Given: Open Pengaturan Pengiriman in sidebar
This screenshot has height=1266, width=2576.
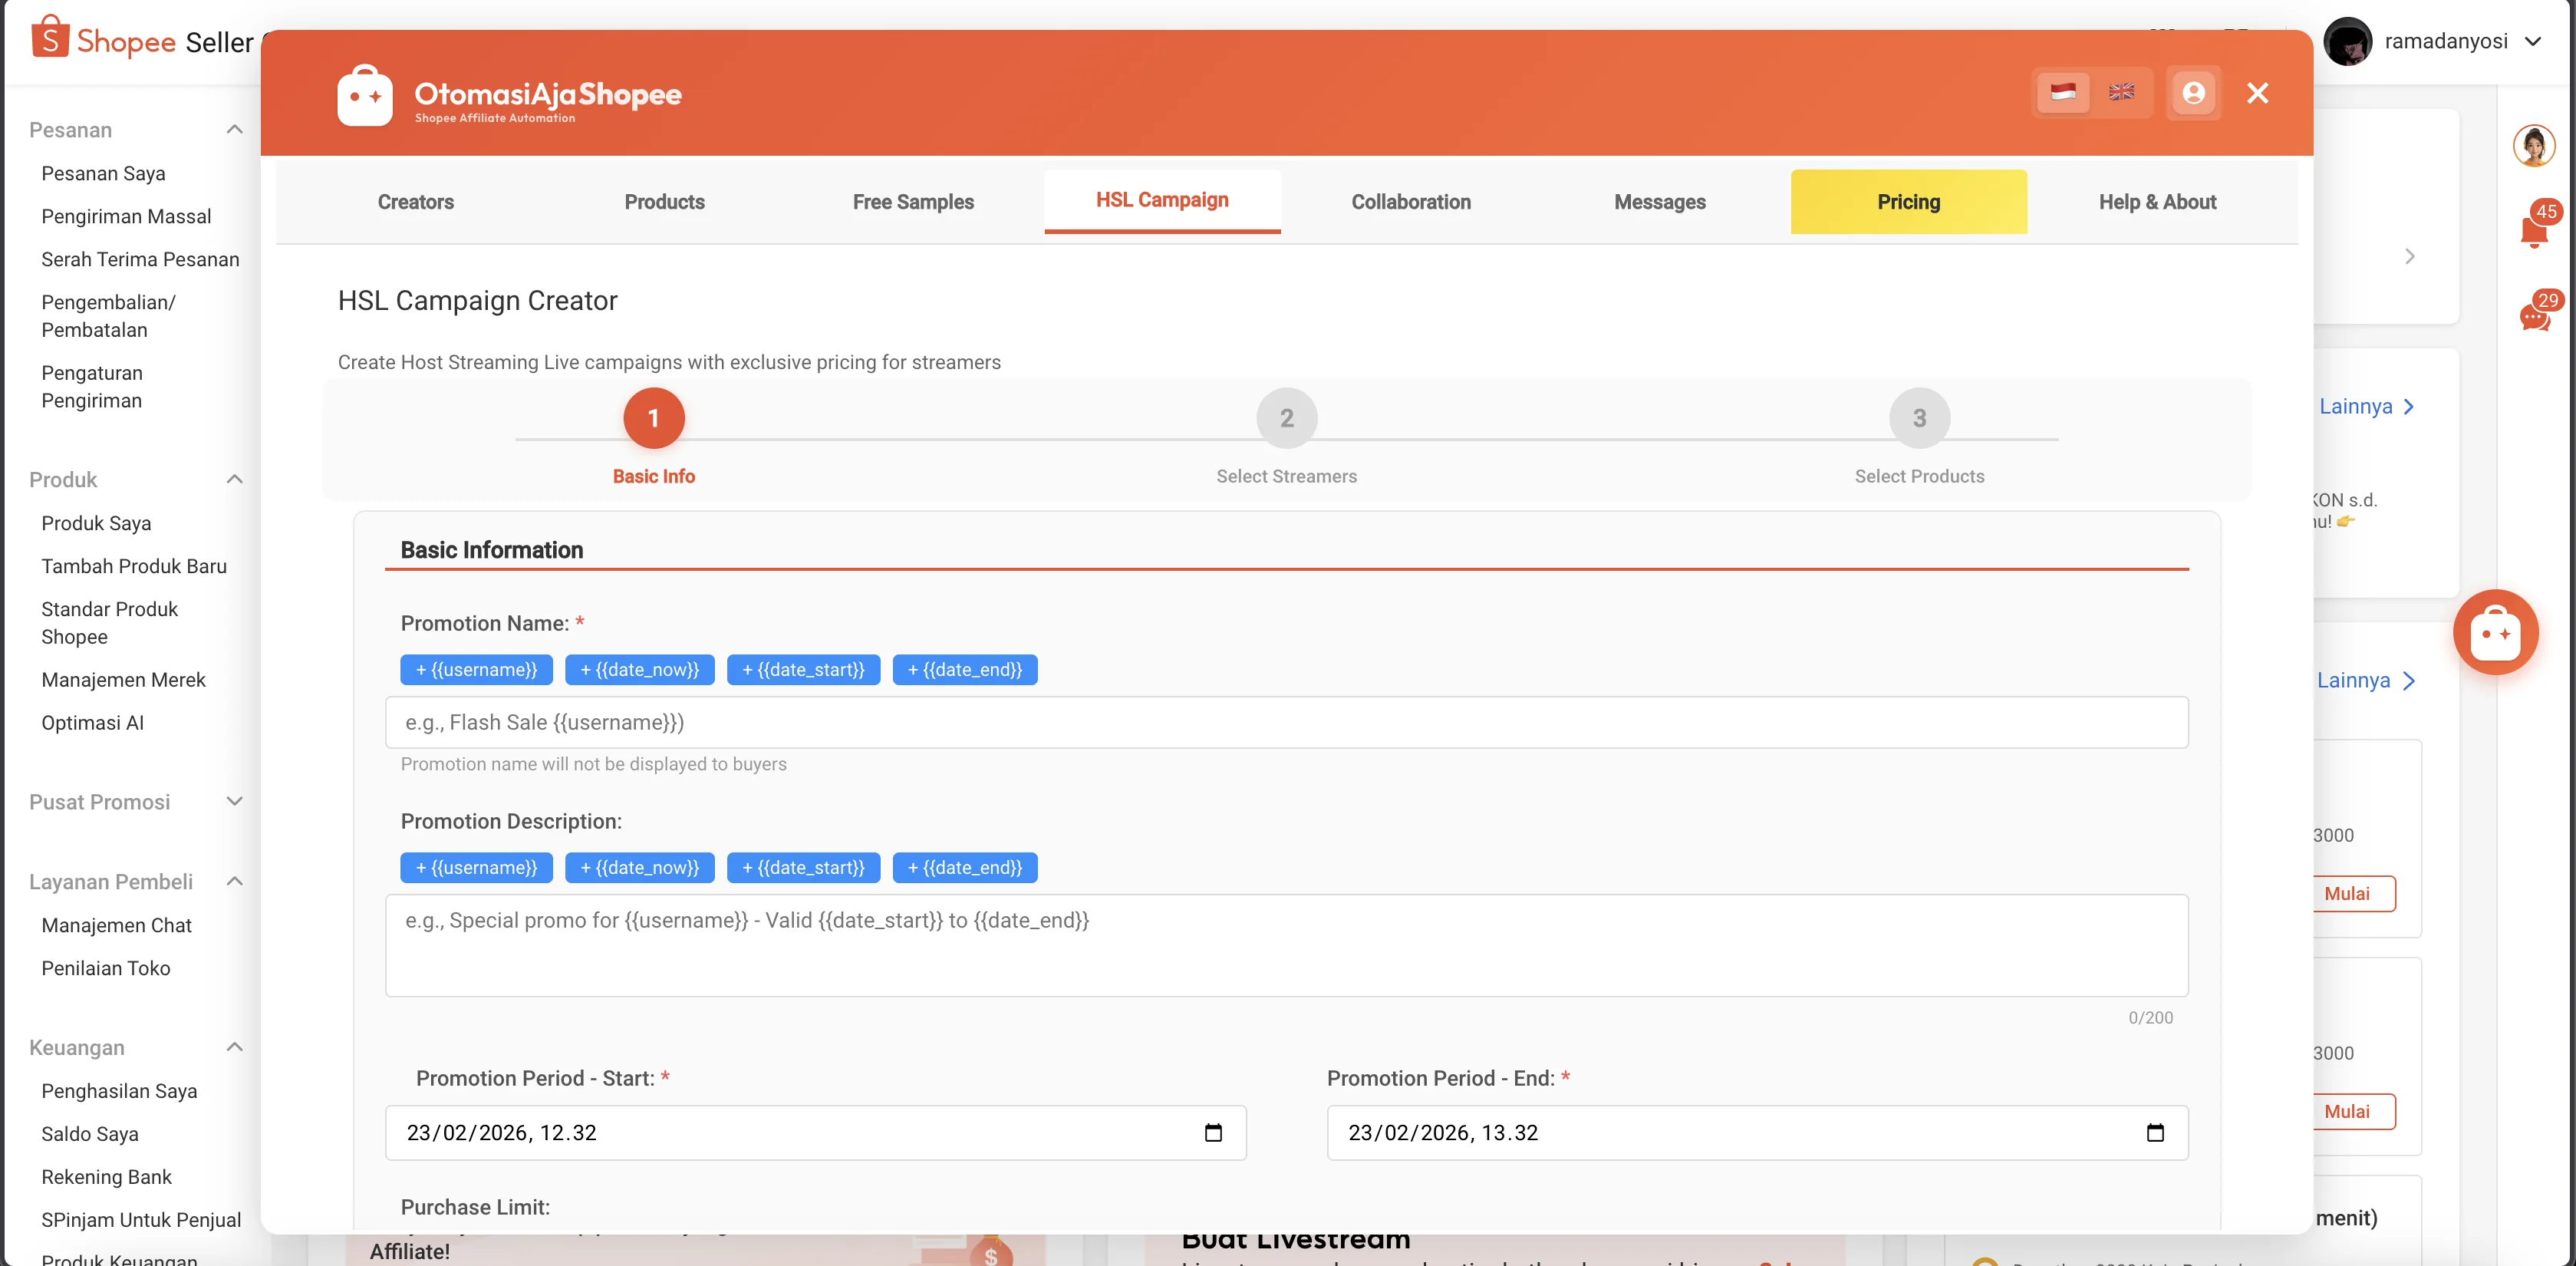Looking at the screenshot, I should [x=92, y=387].
